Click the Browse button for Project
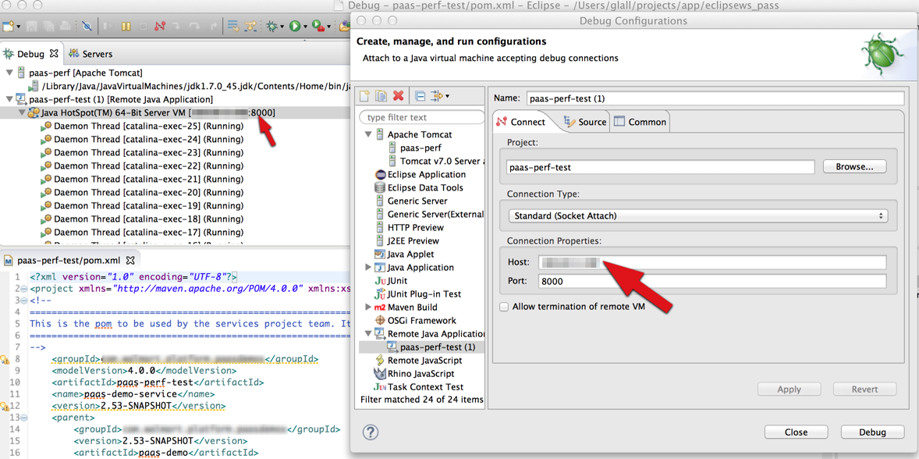This screenshot has width=919, height=459. (853, 165)
